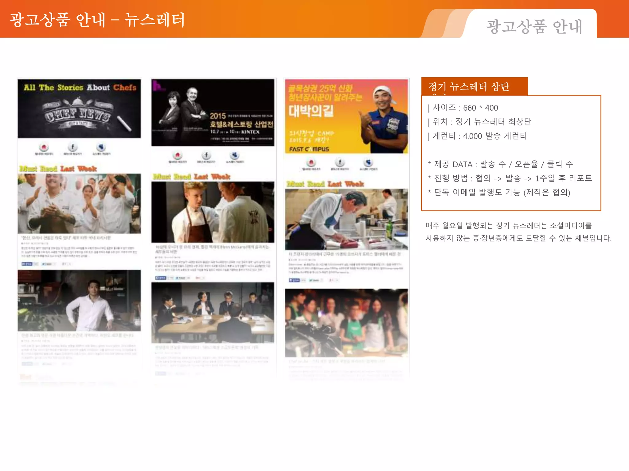
Task: Select the 광고상품 안내 tab at top right
Action: pyautogui.click(x=534, y=26)
